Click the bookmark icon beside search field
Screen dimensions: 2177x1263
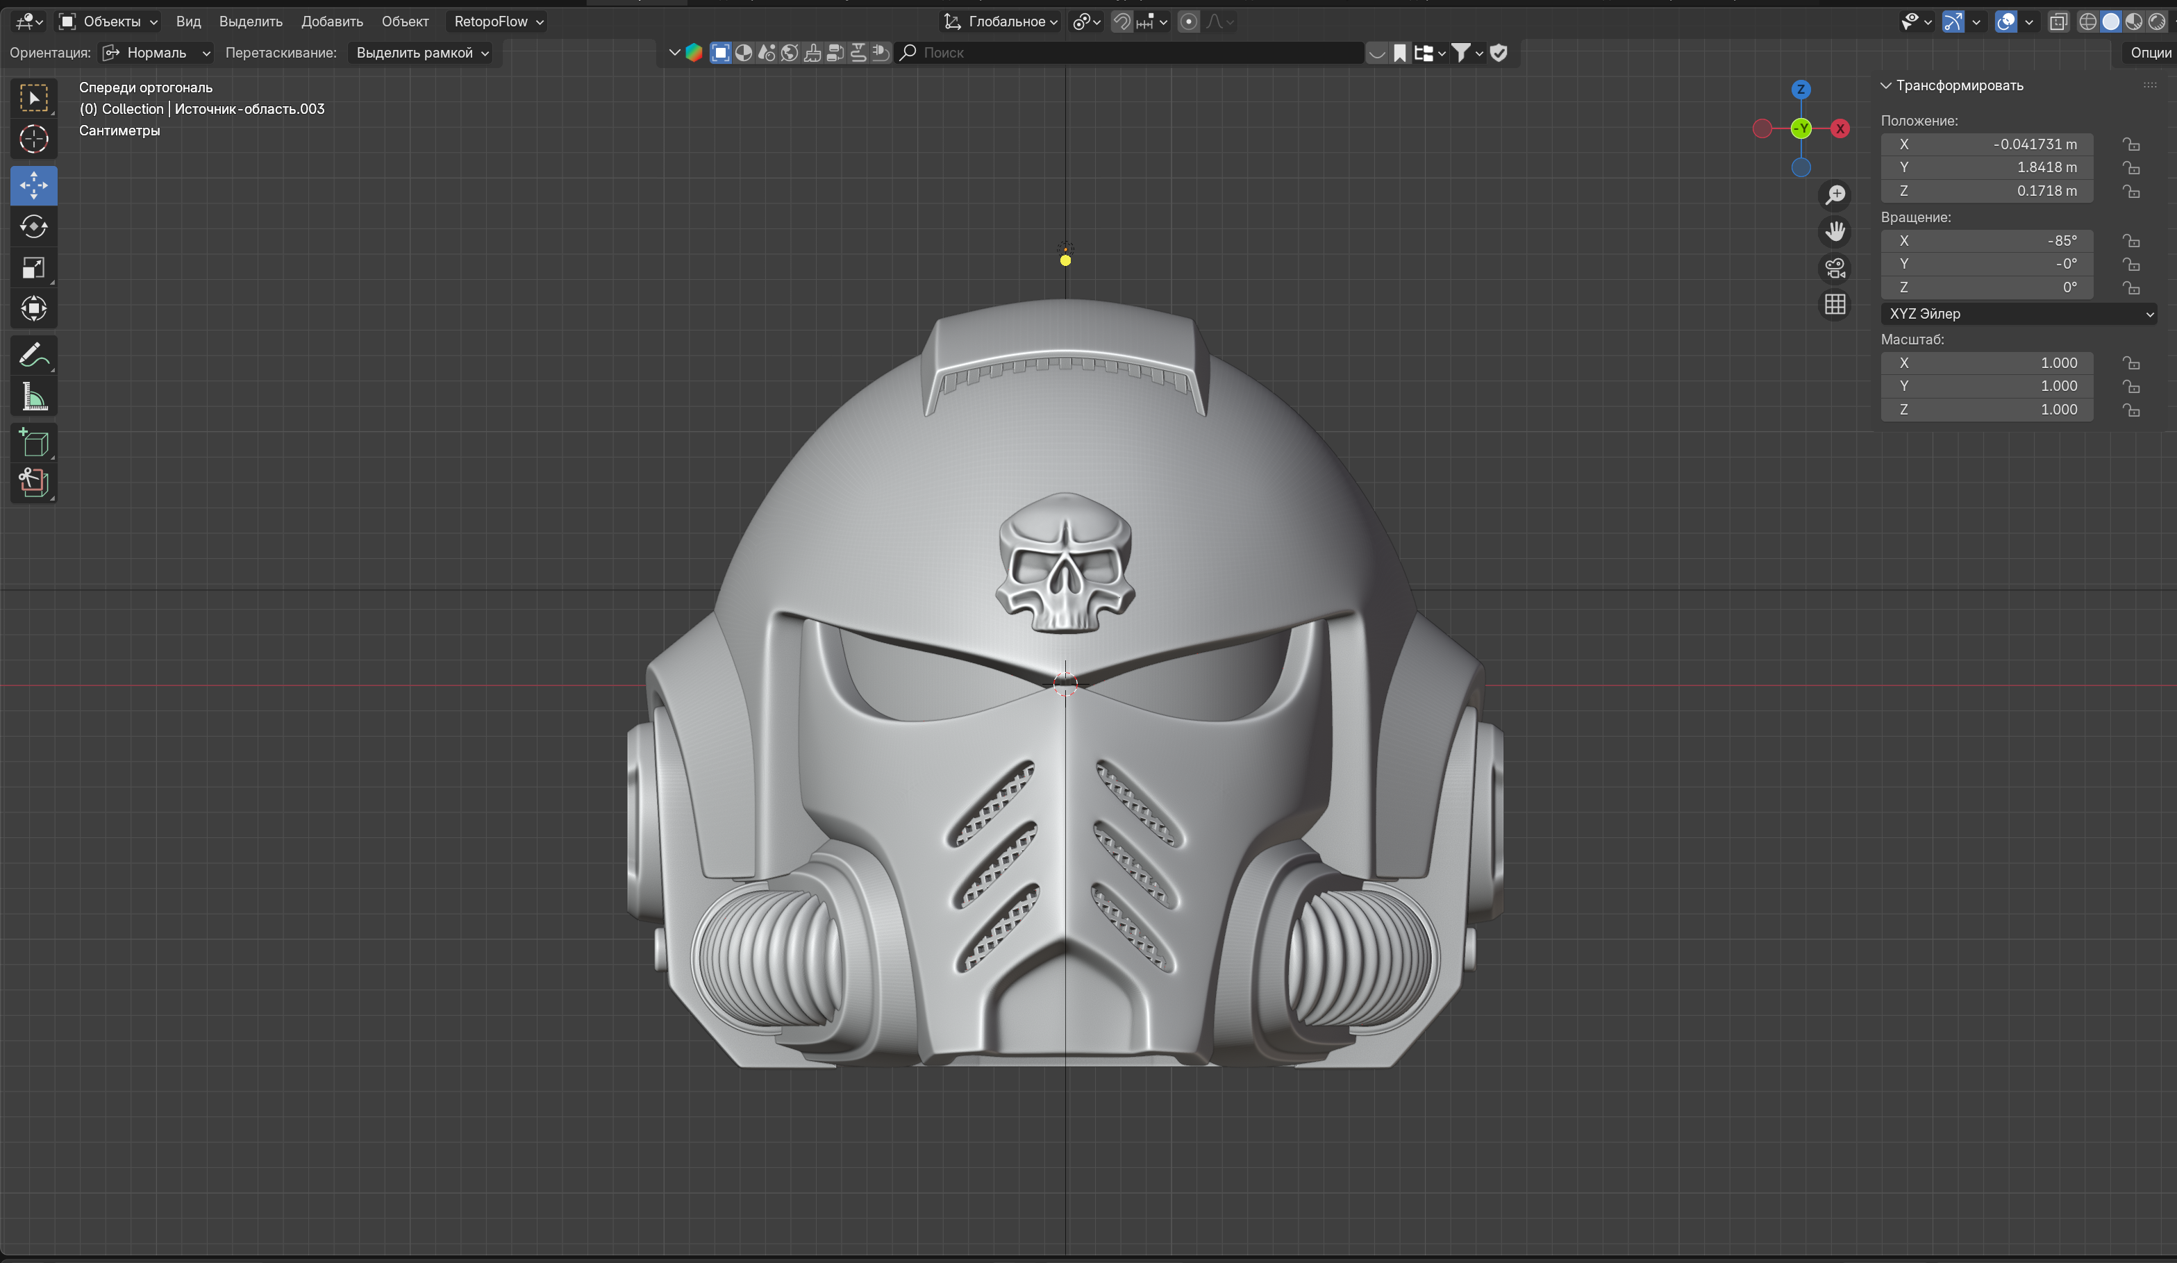[1399, 53]
